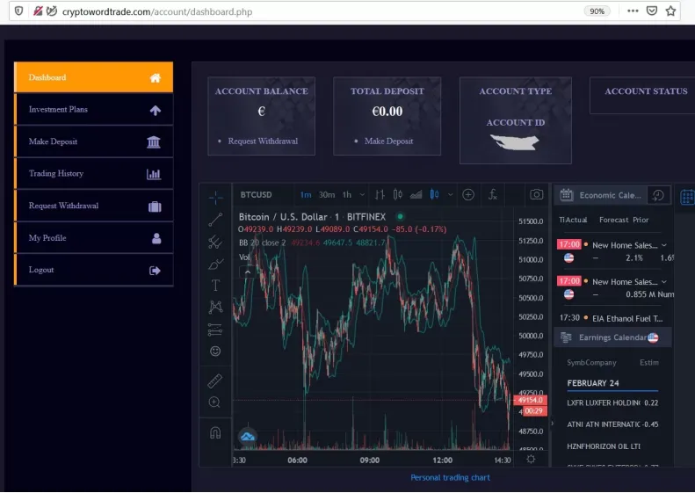Open Investment Plans in sidebar
The height and width of the screenshot is (493, 695).
pos(93,110)
